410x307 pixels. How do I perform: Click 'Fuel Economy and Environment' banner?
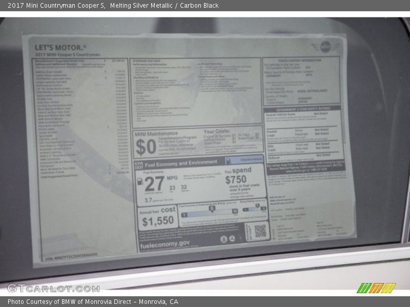click(181, 163)
